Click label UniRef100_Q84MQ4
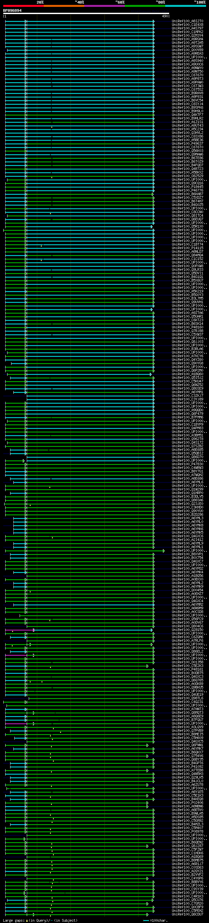 [187, 255]
